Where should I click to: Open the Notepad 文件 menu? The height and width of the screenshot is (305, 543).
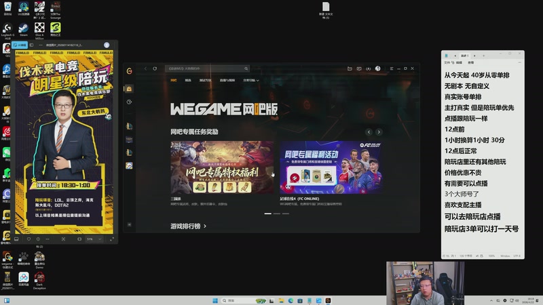click(x=447, y=62)
